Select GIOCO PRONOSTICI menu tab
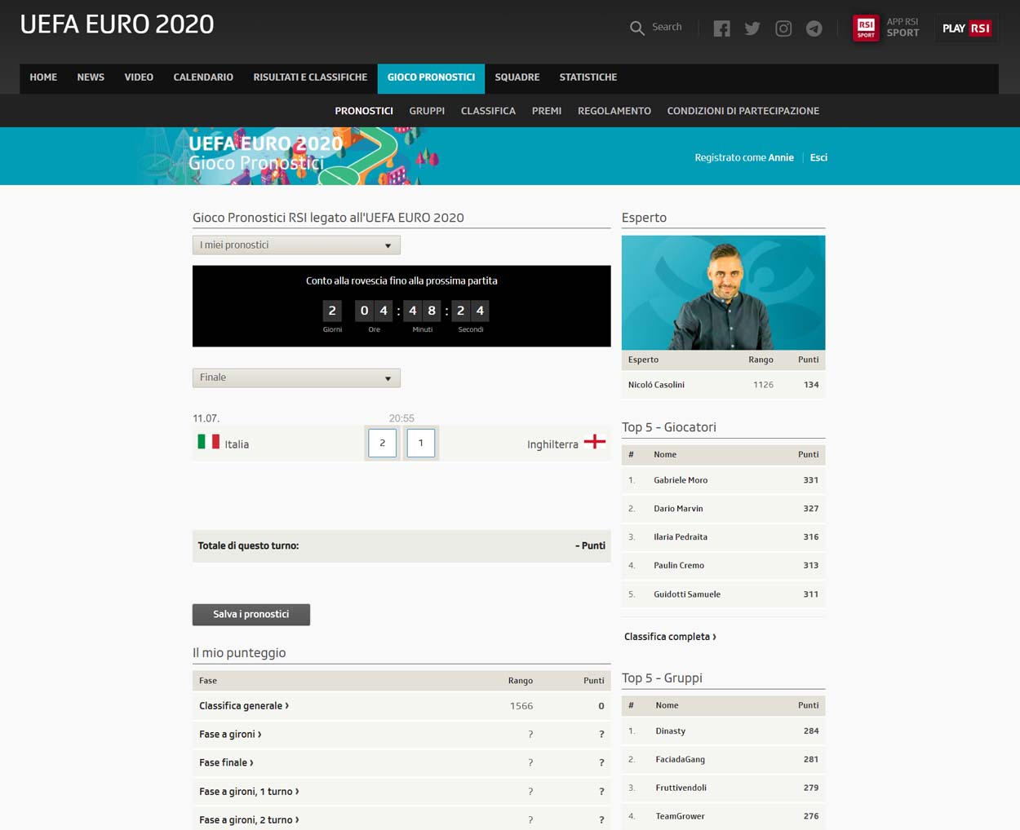This screenshot has height=830, width=1020. (431, 78)
